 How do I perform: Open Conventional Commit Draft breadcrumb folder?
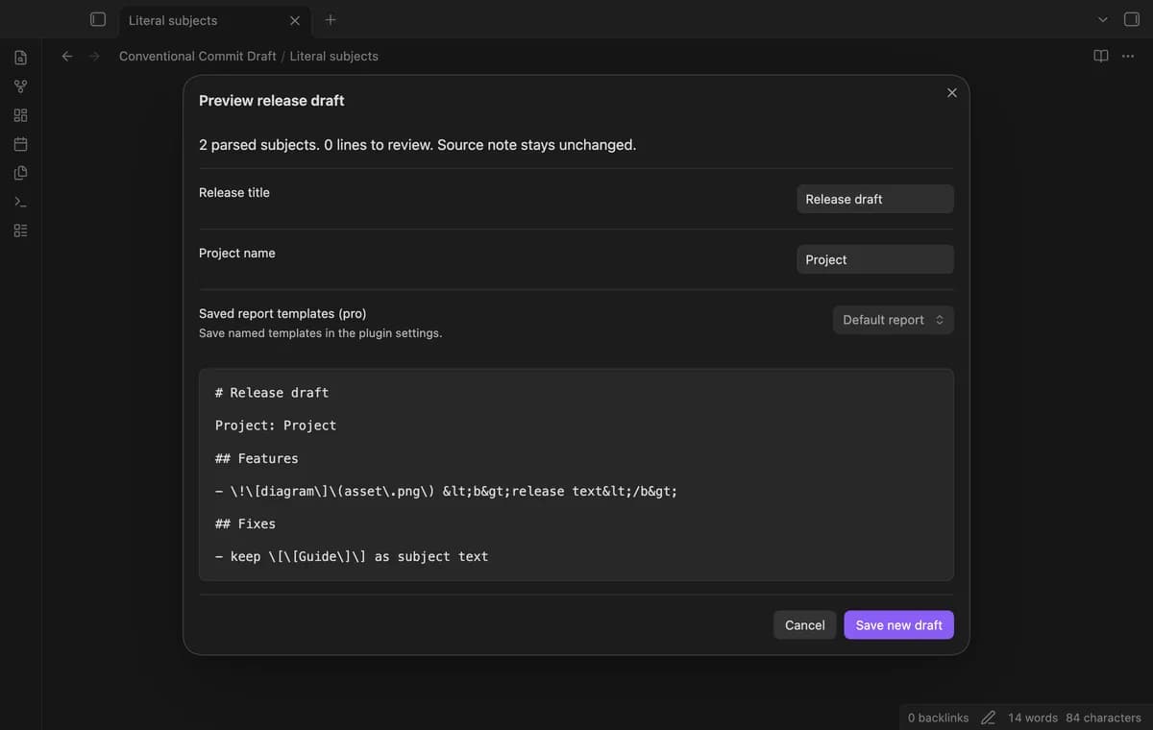[197, 56]
